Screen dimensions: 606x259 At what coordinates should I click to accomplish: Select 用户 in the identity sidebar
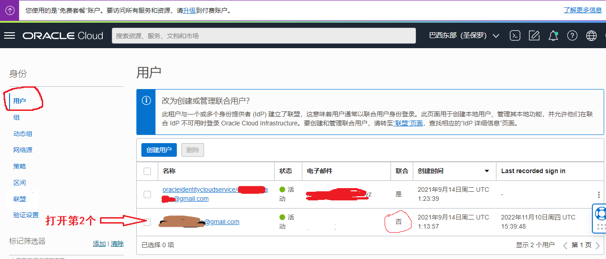pyautogui.click(x=20, y=101)
